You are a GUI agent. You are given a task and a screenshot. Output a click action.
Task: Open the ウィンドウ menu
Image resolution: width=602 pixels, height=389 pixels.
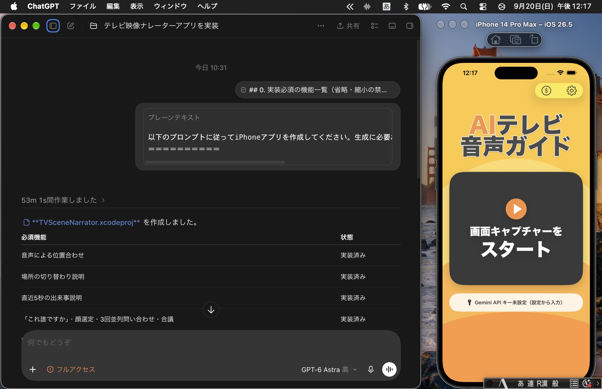coord(170,6)
